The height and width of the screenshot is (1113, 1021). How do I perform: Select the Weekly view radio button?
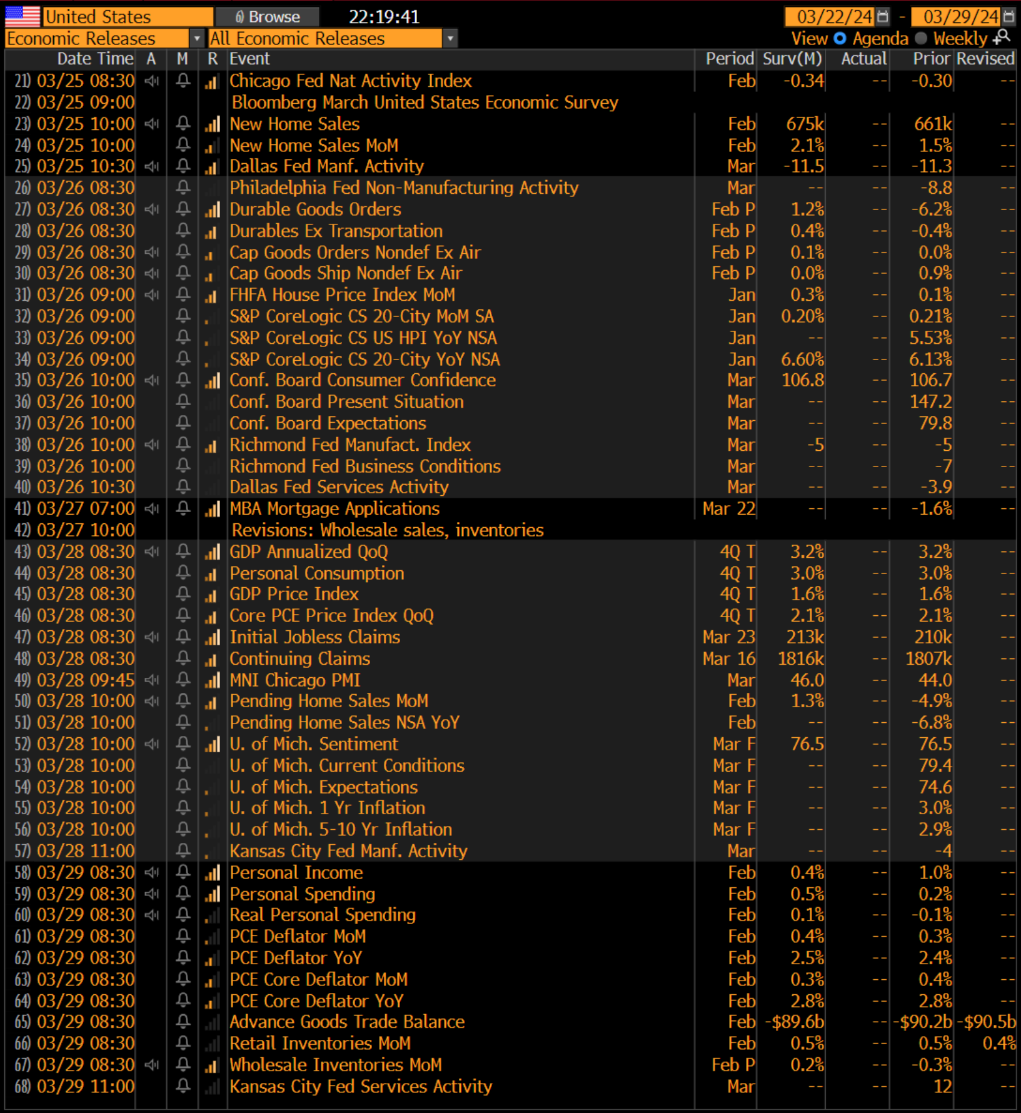point(920,38)
